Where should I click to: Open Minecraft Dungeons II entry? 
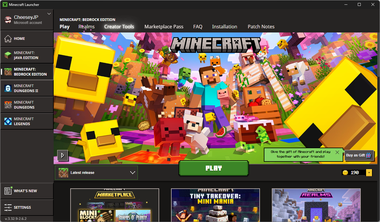pyautogui.click(x=27, y=88)
